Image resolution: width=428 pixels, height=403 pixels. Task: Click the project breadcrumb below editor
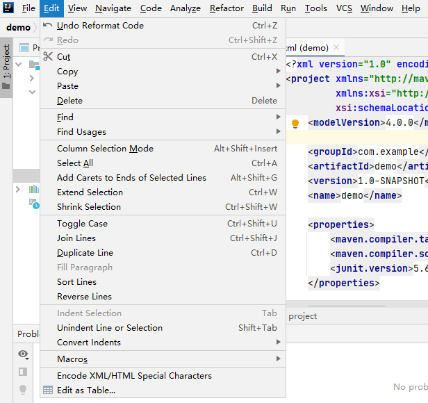point(303,316)
